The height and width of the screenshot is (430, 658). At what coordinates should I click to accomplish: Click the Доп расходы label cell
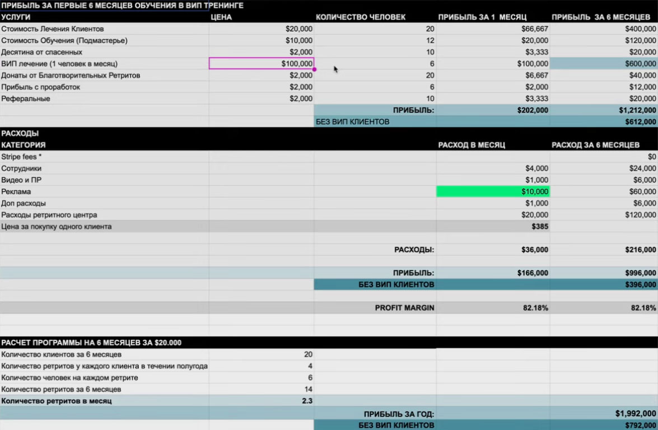[105, 203]
